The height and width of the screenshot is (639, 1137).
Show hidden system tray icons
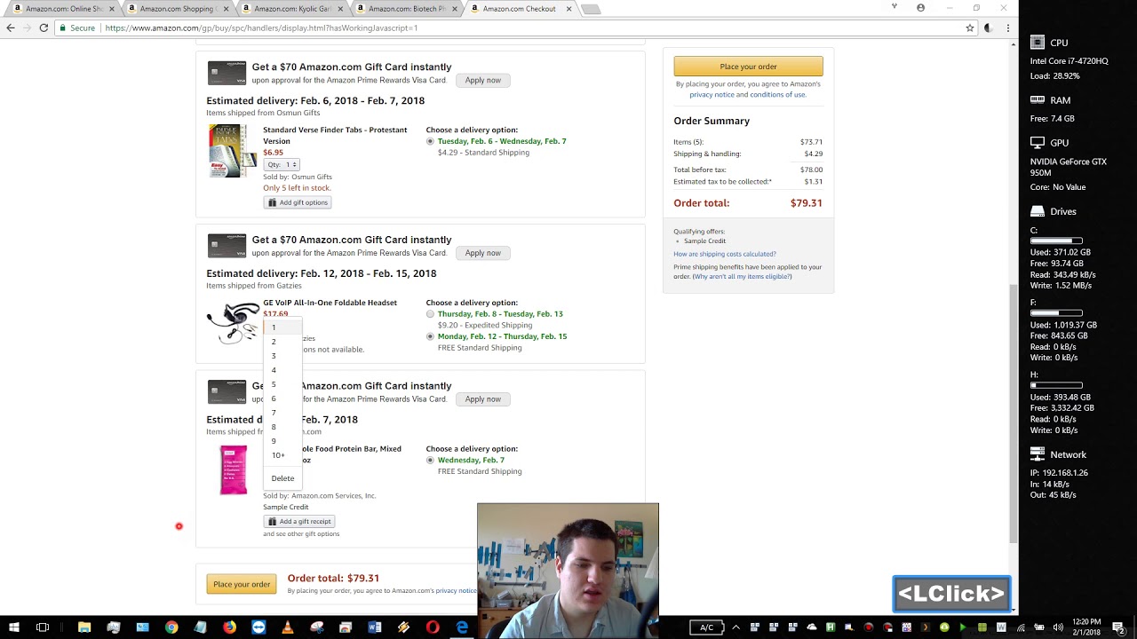(x=735, y=627)
